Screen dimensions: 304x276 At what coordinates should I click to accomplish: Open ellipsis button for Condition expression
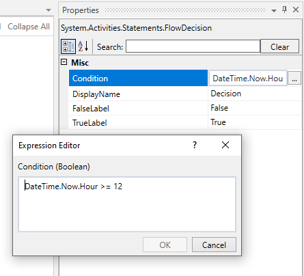pyautogui.click(x=294, y=79)
